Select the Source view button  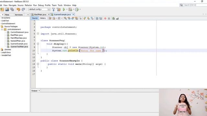coord(35,18)
